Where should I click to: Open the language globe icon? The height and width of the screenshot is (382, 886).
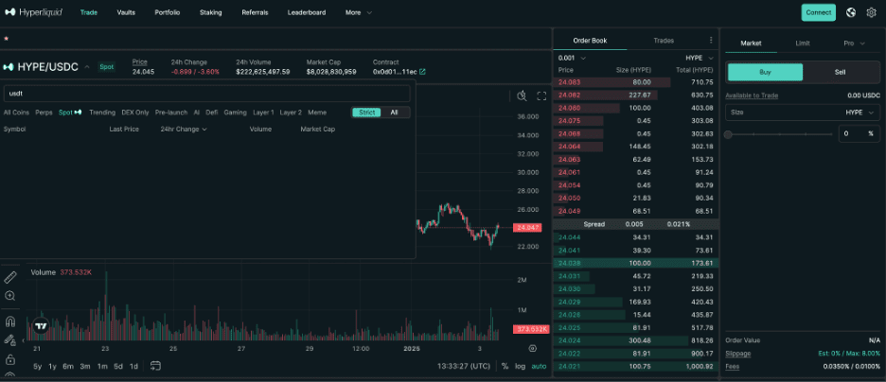pyautogui.click(x=851, y=12)
